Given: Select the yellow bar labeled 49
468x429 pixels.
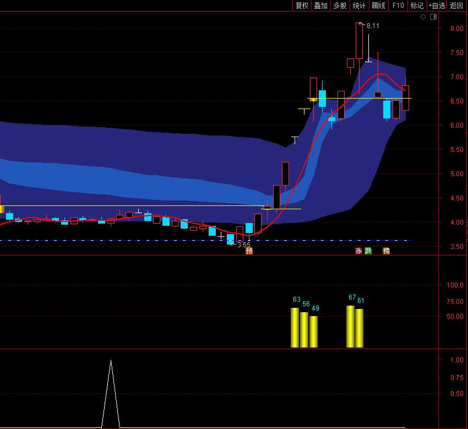Looking at the screenshot, I should point(313,332).
